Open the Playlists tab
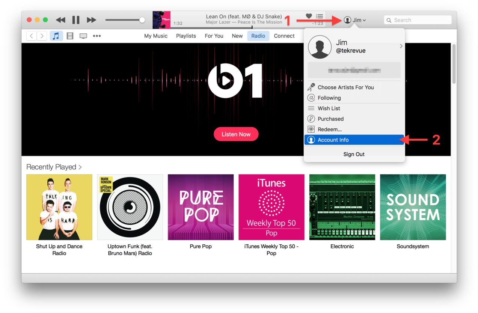This screenshot has height=313, width=478. point(186,36)
